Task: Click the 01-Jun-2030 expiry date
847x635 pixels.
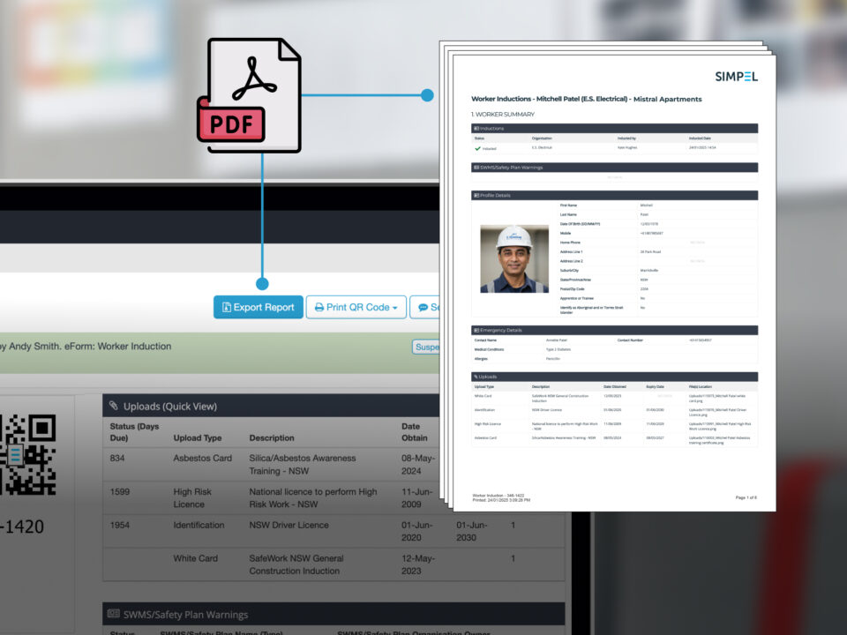Action: pyautogui.click(x=471, y=531)
